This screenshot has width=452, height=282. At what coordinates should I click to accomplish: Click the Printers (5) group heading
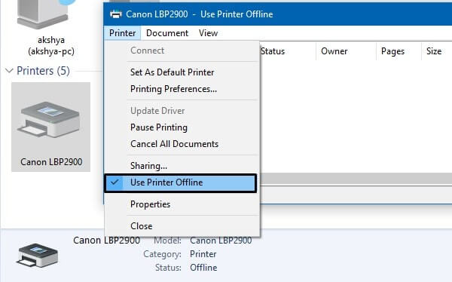click(43, 71)
